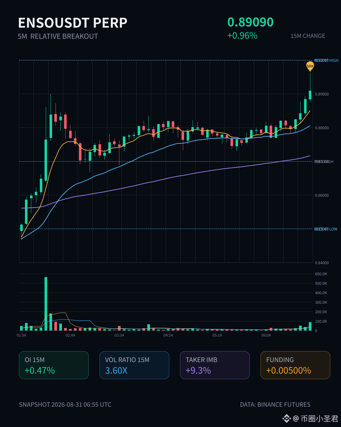
Task: Click the 0.84000 price axis label
Action: [322, 263]
